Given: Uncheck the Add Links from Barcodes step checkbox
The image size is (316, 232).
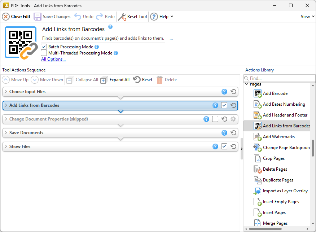Looking at the screenshot, I should [x=224, y=105].
